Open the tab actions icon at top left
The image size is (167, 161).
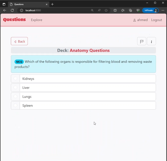pyautogui.click(x=4, y=4)
